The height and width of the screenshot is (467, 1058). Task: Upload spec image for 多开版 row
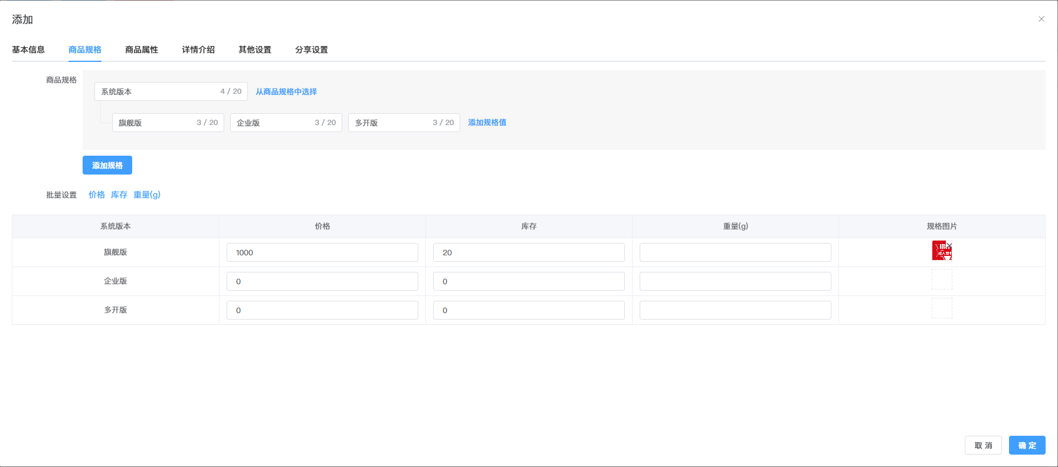pos(942,308)
